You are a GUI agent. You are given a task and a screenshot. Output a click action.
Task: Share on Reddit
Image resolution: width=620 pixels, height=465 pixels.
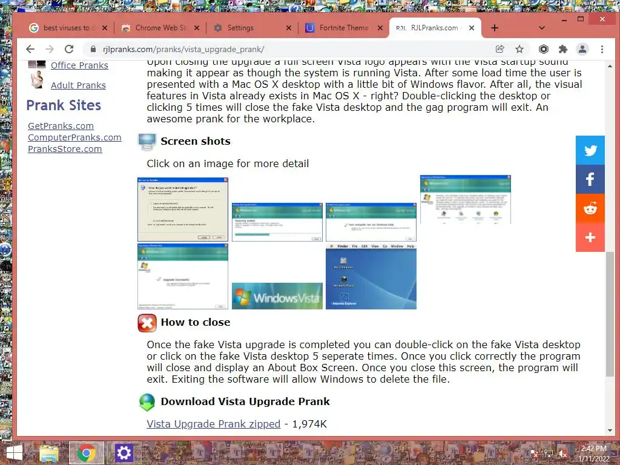tap(590, 208)
